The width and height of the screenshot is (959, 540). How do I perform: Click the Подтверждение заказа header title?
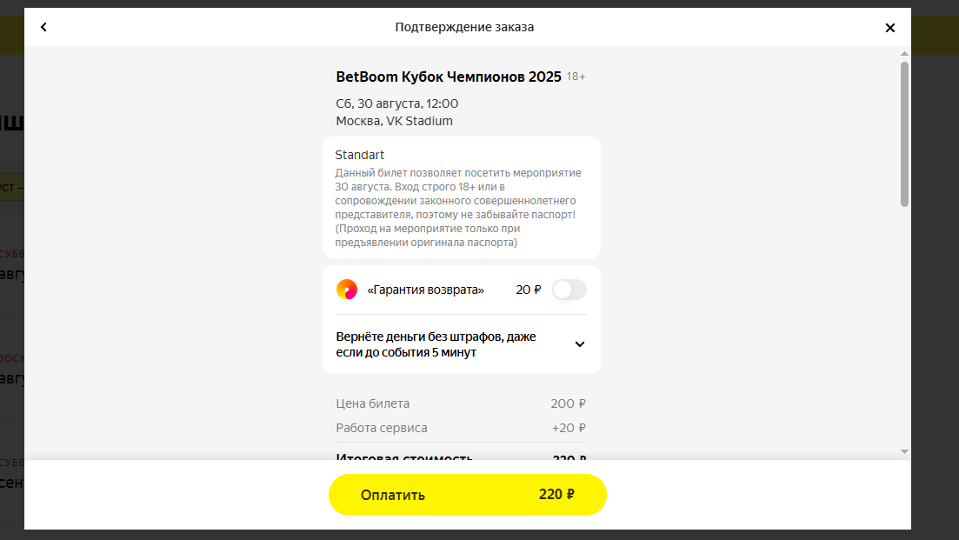464,27
